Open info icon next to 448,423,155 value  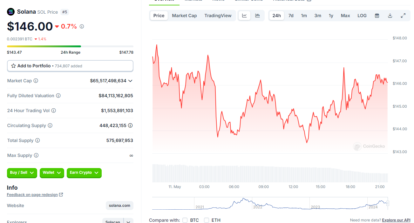130,125
